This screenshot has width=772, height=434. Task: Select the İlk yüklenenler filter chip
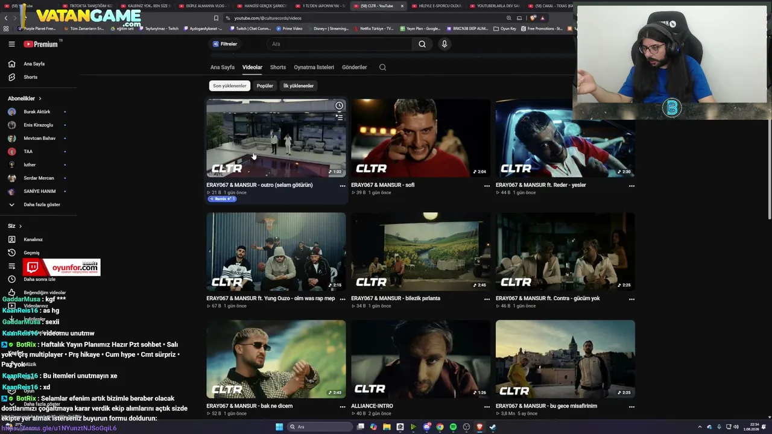click(x=299, y=86)
